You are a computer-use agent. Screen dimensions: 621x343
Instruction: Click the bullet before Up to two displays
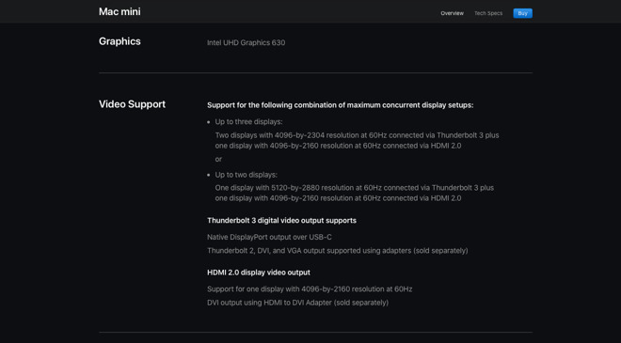209,175
